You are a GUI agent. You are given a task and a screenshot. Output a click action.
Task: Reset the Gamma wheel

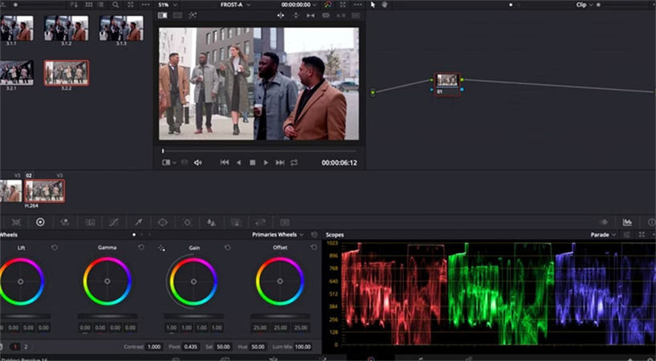click(x=141, y=248)
